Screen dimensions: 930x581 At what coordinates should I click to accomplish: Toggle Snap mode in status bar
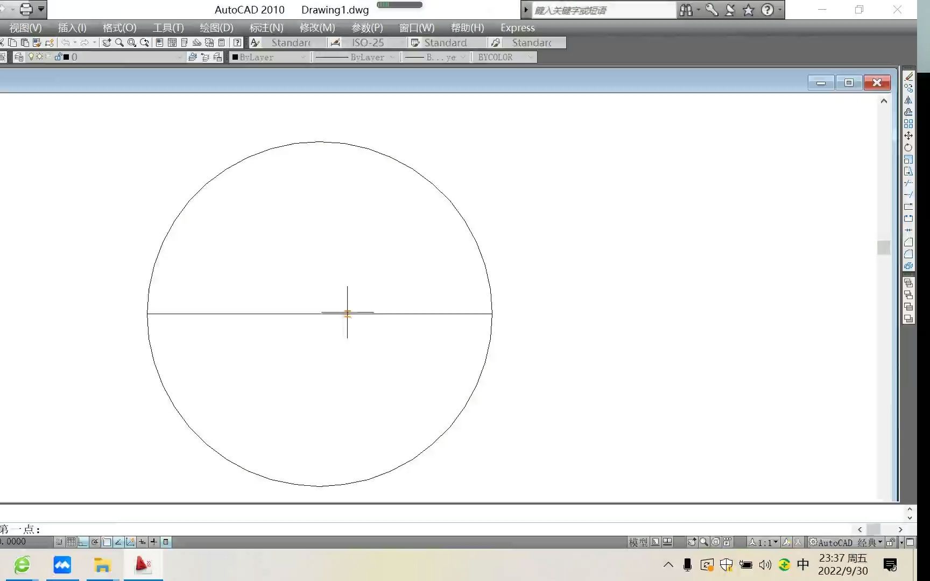click(59, 542)
